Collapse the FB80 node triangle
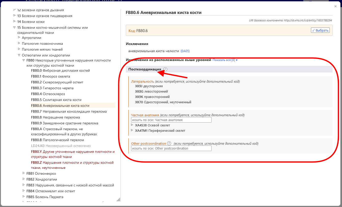The image size is (342, 207). tap(23, 60)
